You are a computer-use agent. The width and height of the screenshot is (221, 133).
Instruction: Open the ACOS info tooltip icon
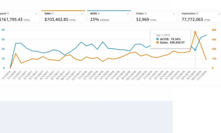99,13
